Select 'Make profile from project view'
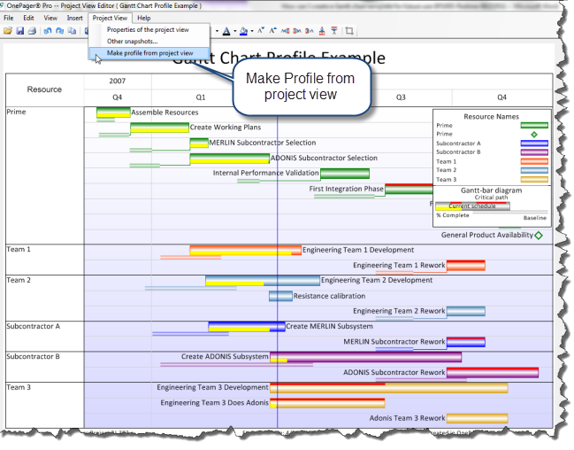574x450 pixels. point(149,53)
